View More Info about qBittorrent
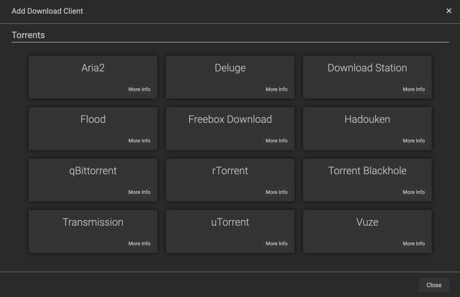This screenshot has width=460, height=297. click(x=140, y=192)
